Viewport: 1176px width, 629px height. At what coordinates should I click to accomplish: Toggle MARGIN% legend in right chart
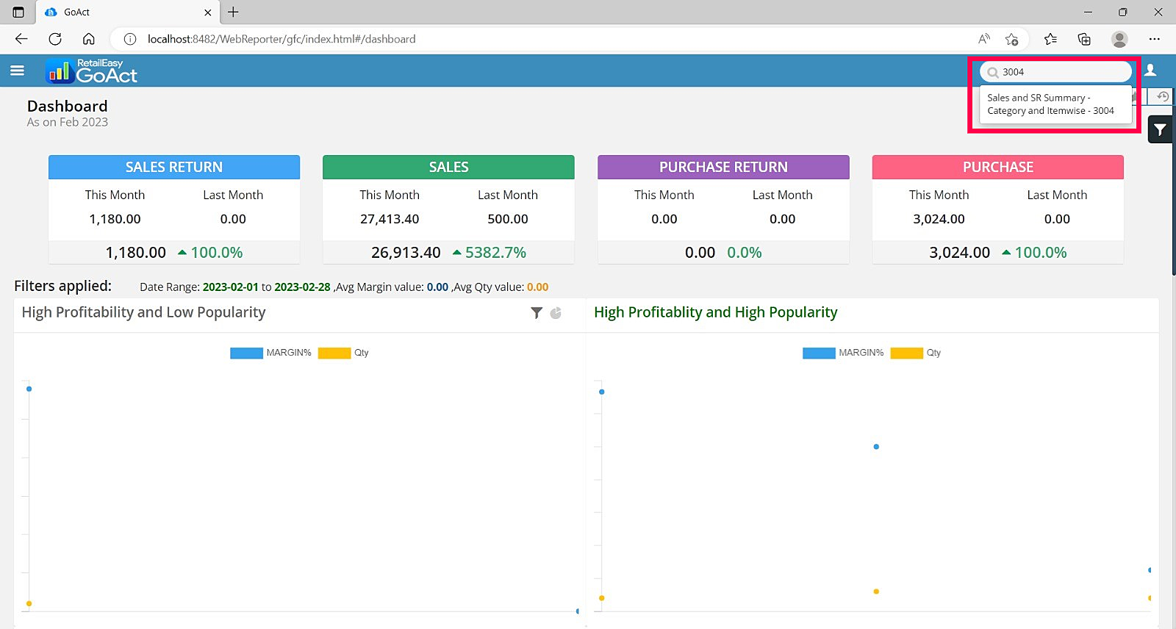tap(820, 353)
